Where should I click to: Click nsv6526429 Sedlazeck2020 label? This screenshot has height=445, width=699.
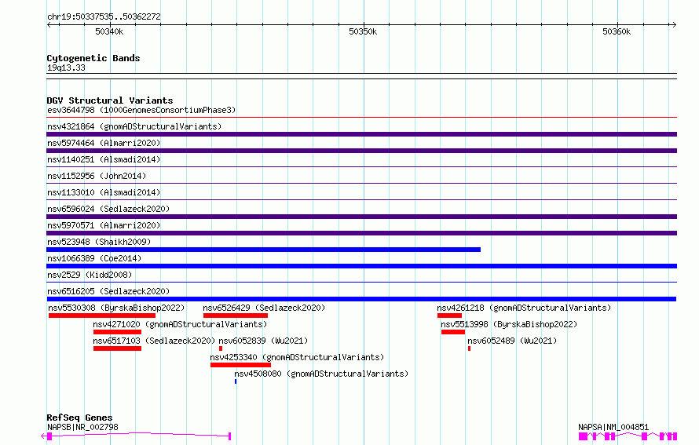264,308
